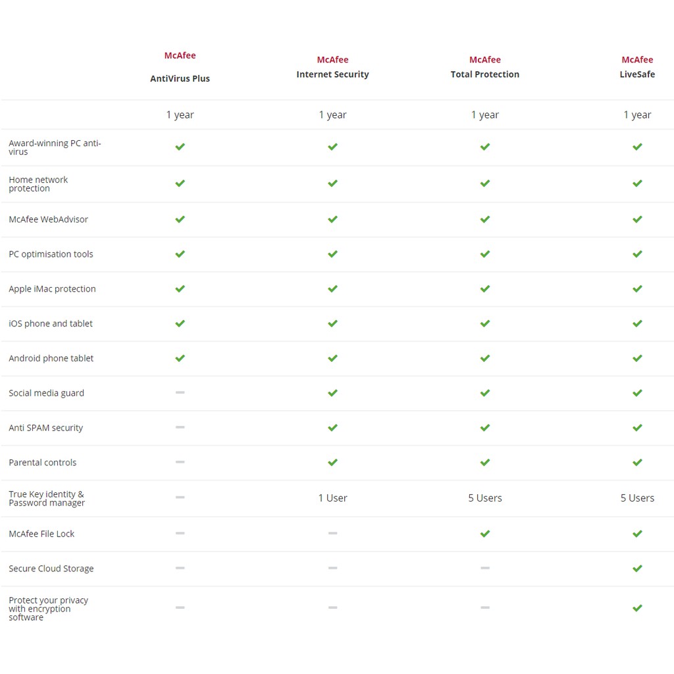Viewport: 674px width, 674px height.
Task: Click the Internet Security McAfee File Lock dash
Action: [x=332, y=533]
